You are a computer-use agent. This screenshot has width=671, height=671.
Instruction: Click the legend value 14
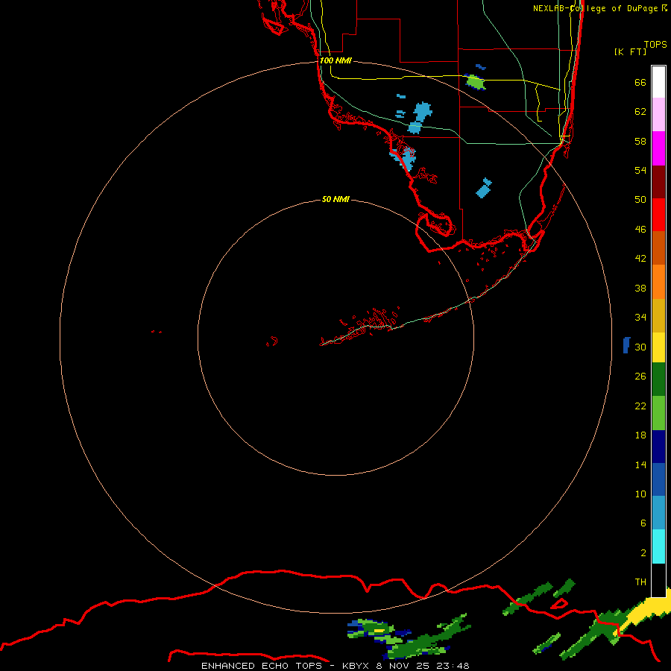[x=640, y=464]
